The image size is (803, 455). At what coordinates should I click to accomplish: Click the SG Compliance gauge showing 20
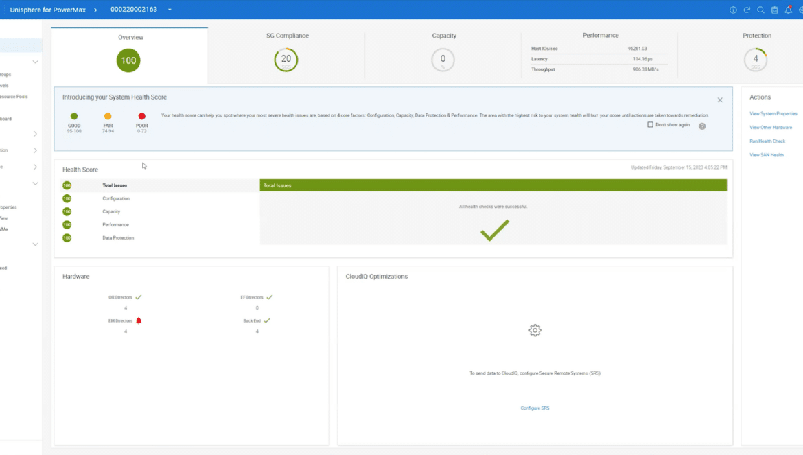point(286,60)
